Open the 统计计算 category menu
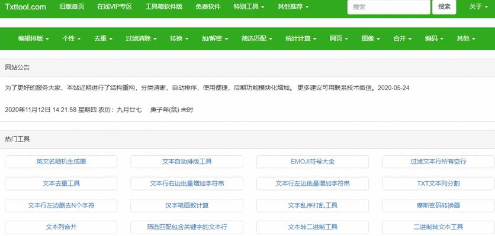This screenshot has height=236, width=495. coord(301,39)
